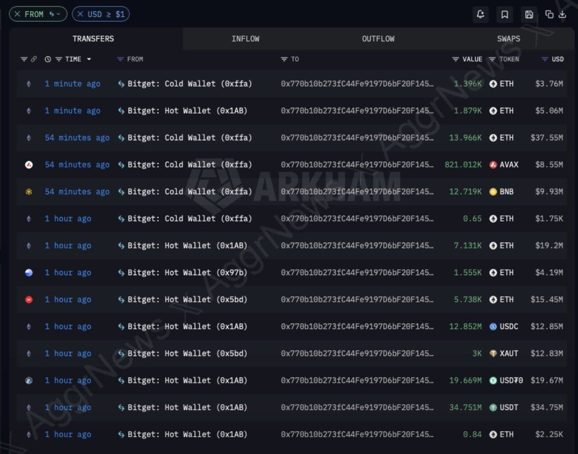Open the TIME column sort dropdown arrow

click(x=89, y=59)
